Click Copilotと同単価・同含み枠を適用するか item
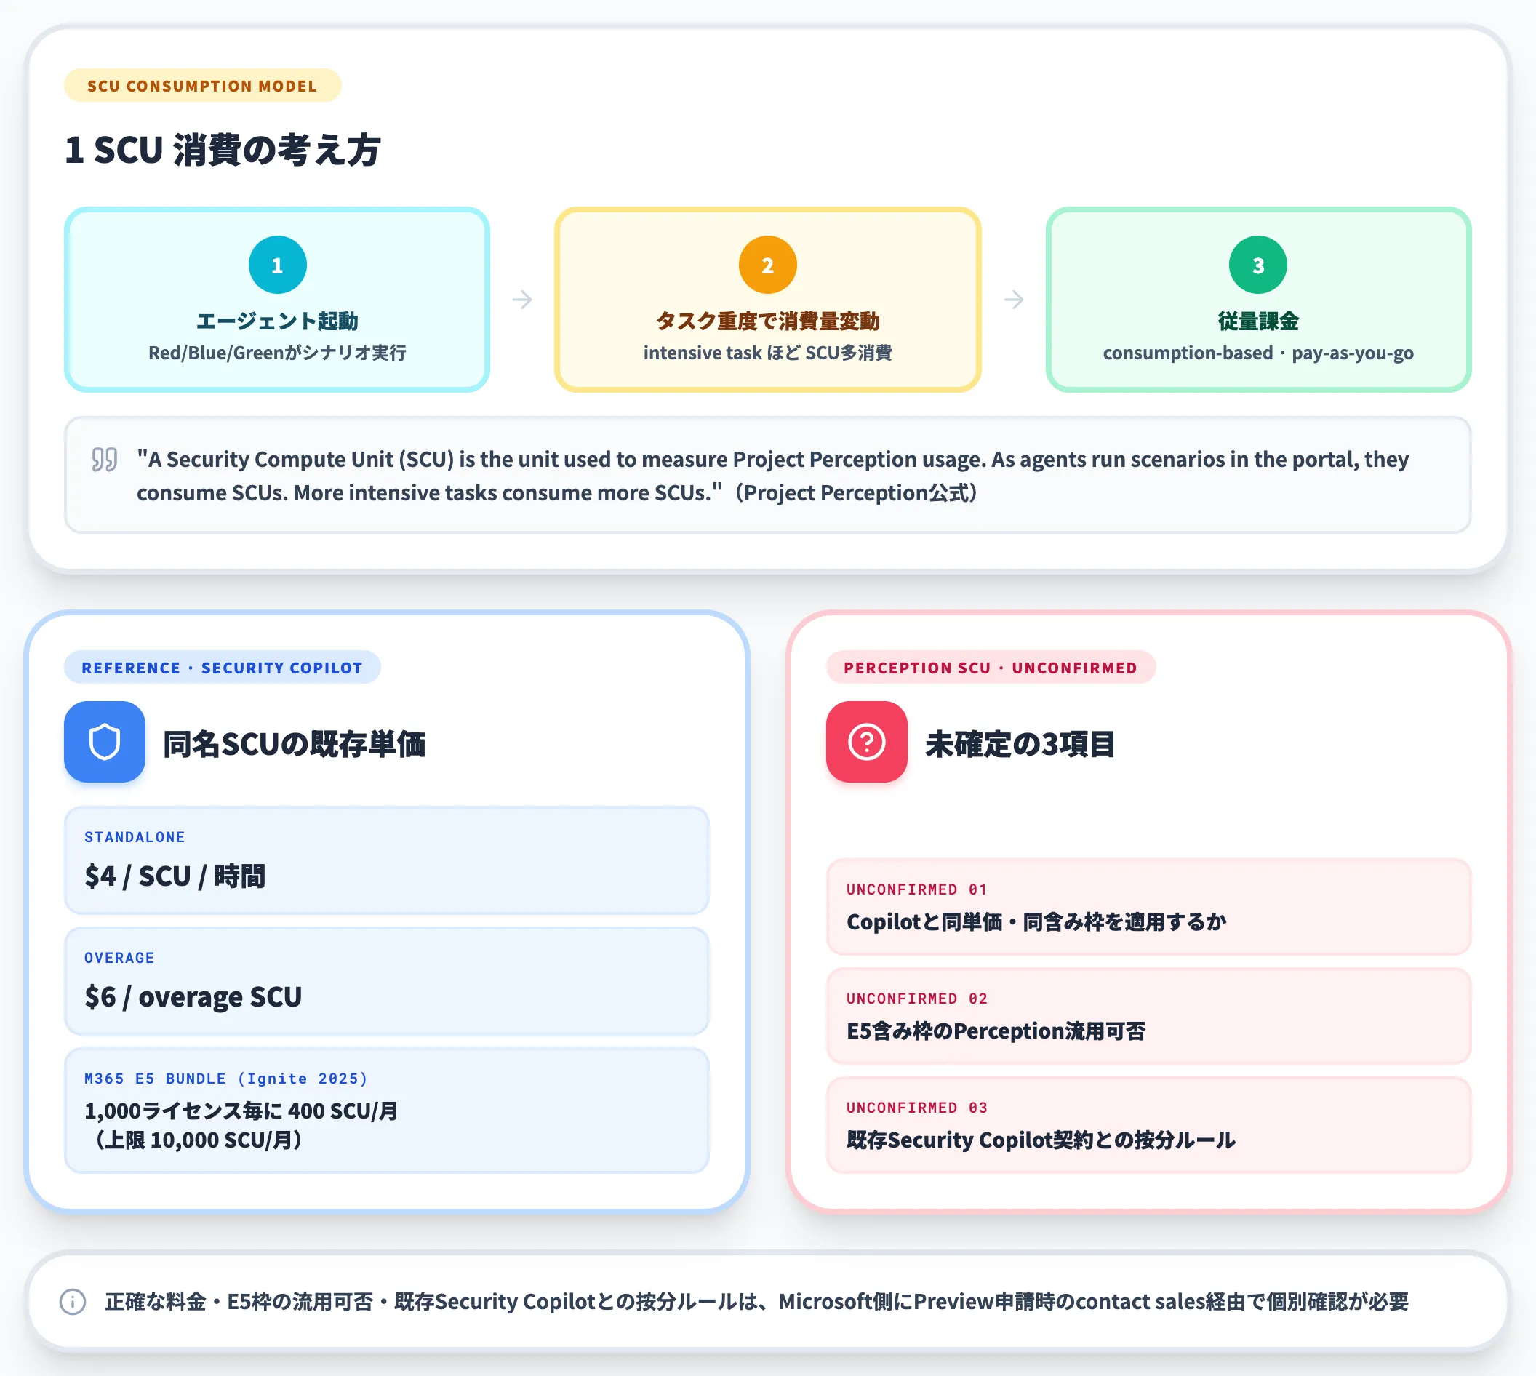Screen dimensions: 1536x1376 (1036, 922)
